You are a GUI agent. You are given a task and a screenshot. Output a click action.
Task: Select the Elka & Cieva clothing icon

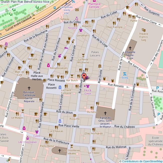[88, 86]
